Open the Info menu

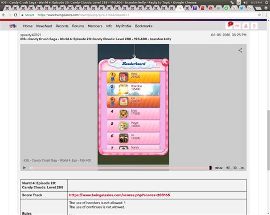[109, 26]
